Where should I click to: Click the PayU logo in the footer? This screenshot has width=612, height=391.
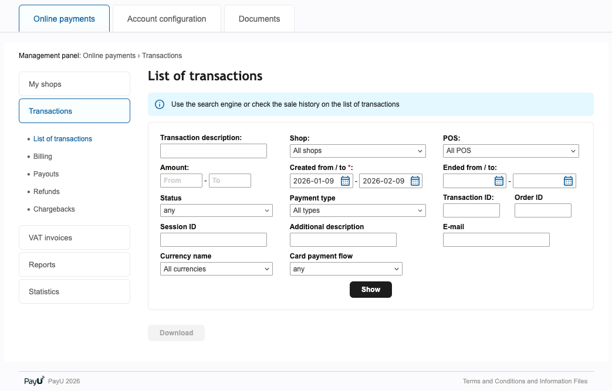(x=34, y=381)
